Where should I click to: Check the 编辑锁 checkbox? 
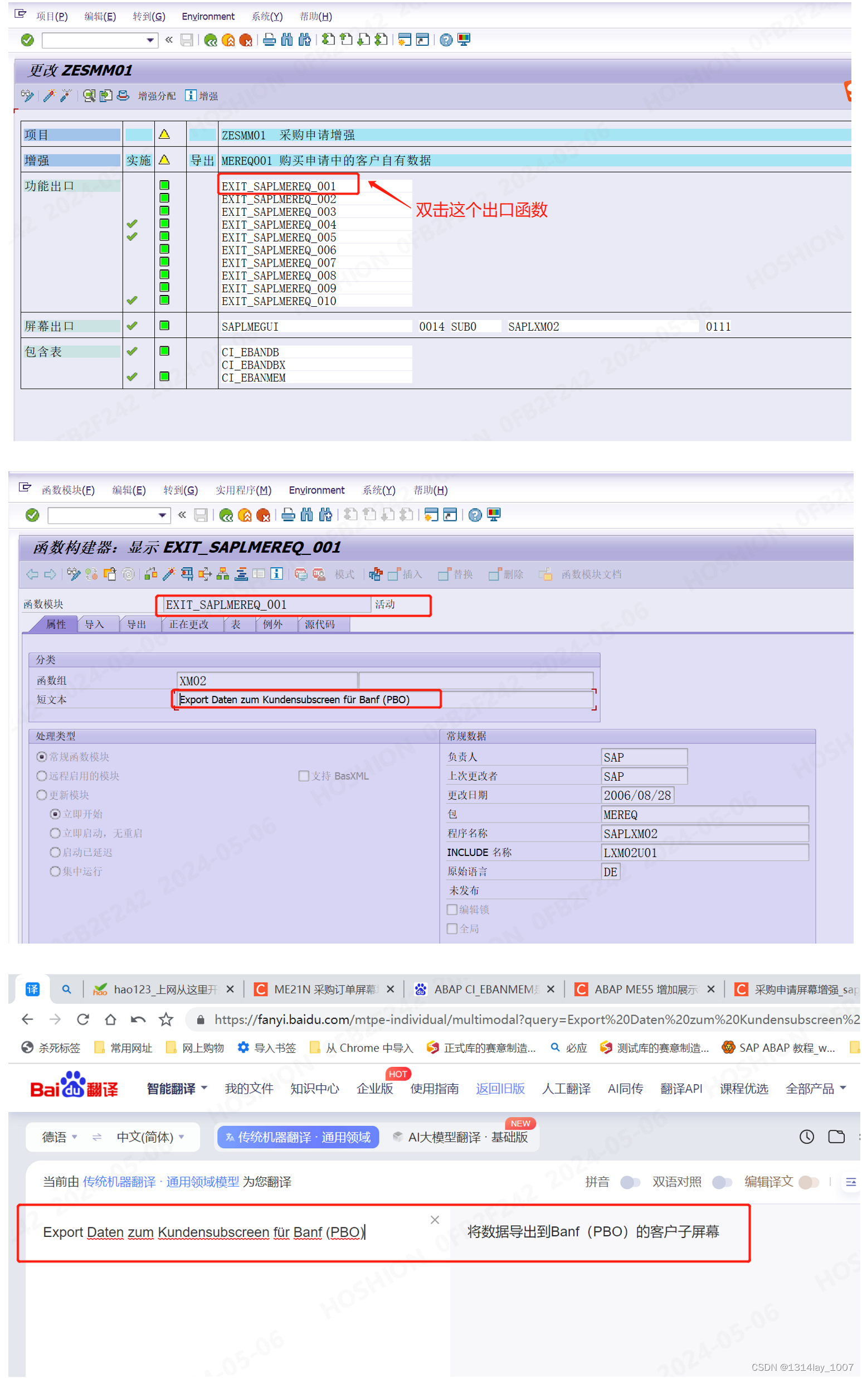pos(452,910)
